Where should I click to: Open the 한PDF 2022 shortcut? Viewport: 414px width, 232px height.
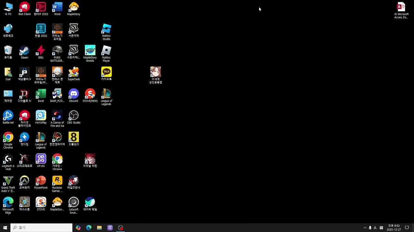coord(41,9)
